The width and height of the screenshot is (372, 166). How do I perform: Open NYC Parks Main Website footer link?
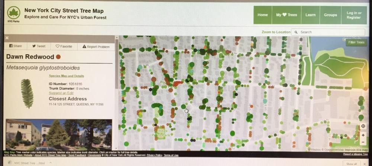coord(18,155)
